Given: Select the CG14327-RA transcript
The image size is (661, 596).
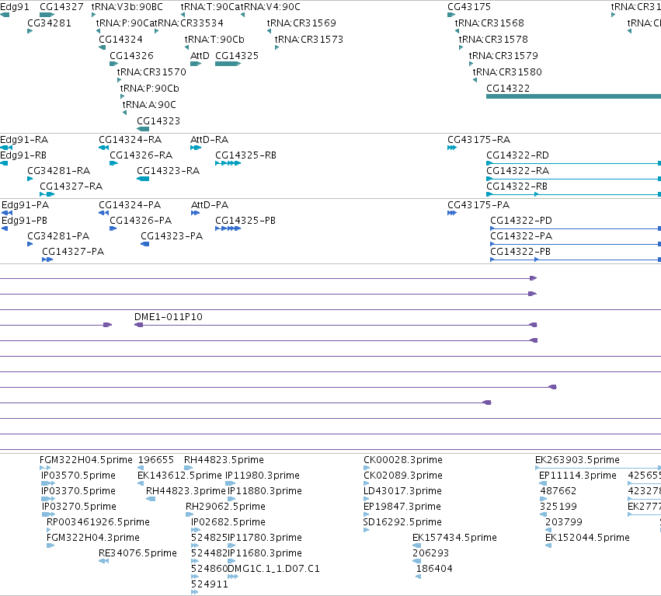Looking at the screenshot, I should (47, 194).
